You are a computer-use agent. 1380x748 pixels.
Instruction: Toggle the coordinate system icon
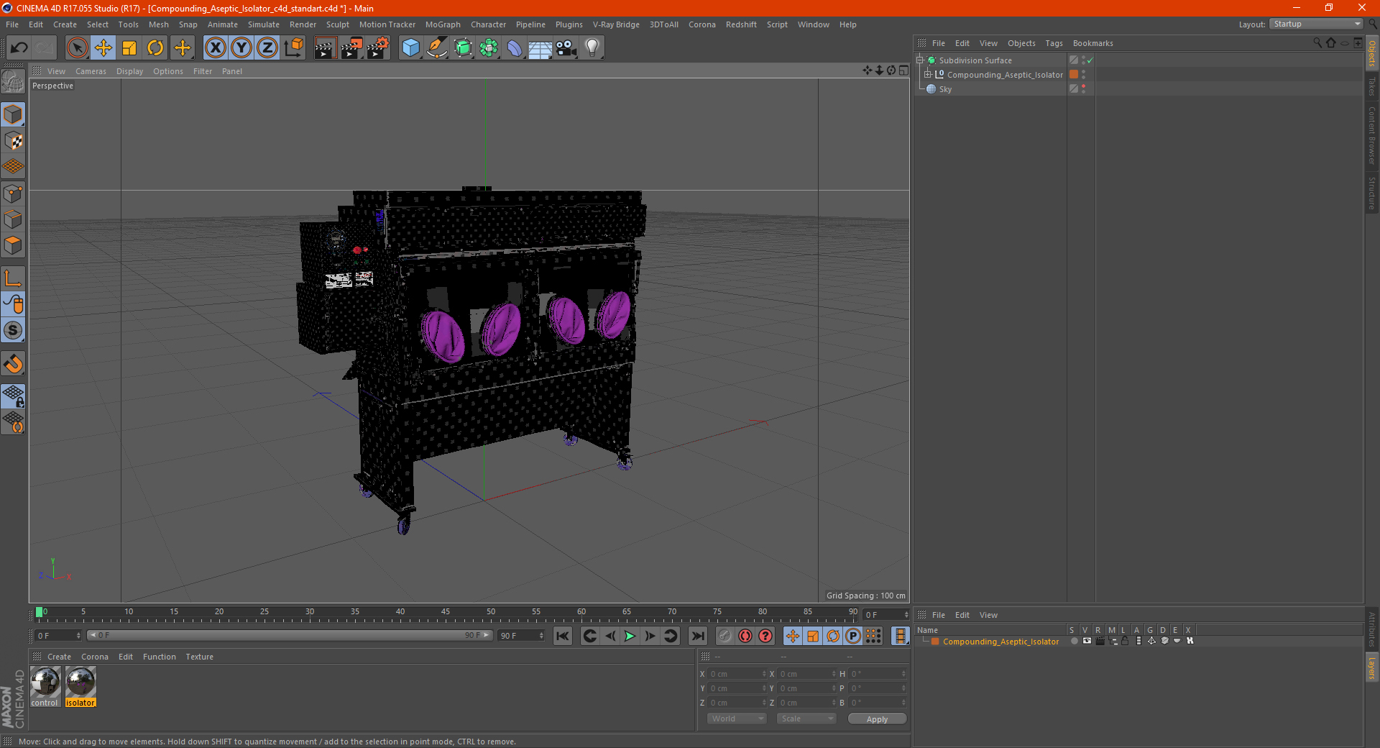coord(294,48)
